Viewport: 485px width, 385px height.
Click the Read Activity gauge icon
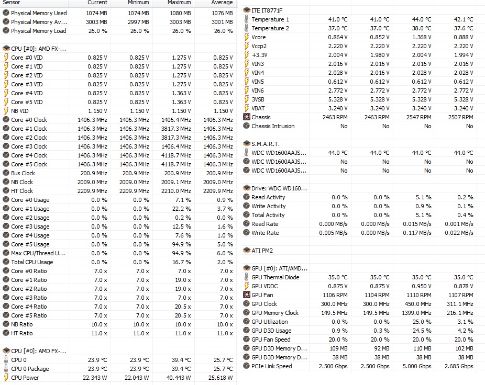247,197
